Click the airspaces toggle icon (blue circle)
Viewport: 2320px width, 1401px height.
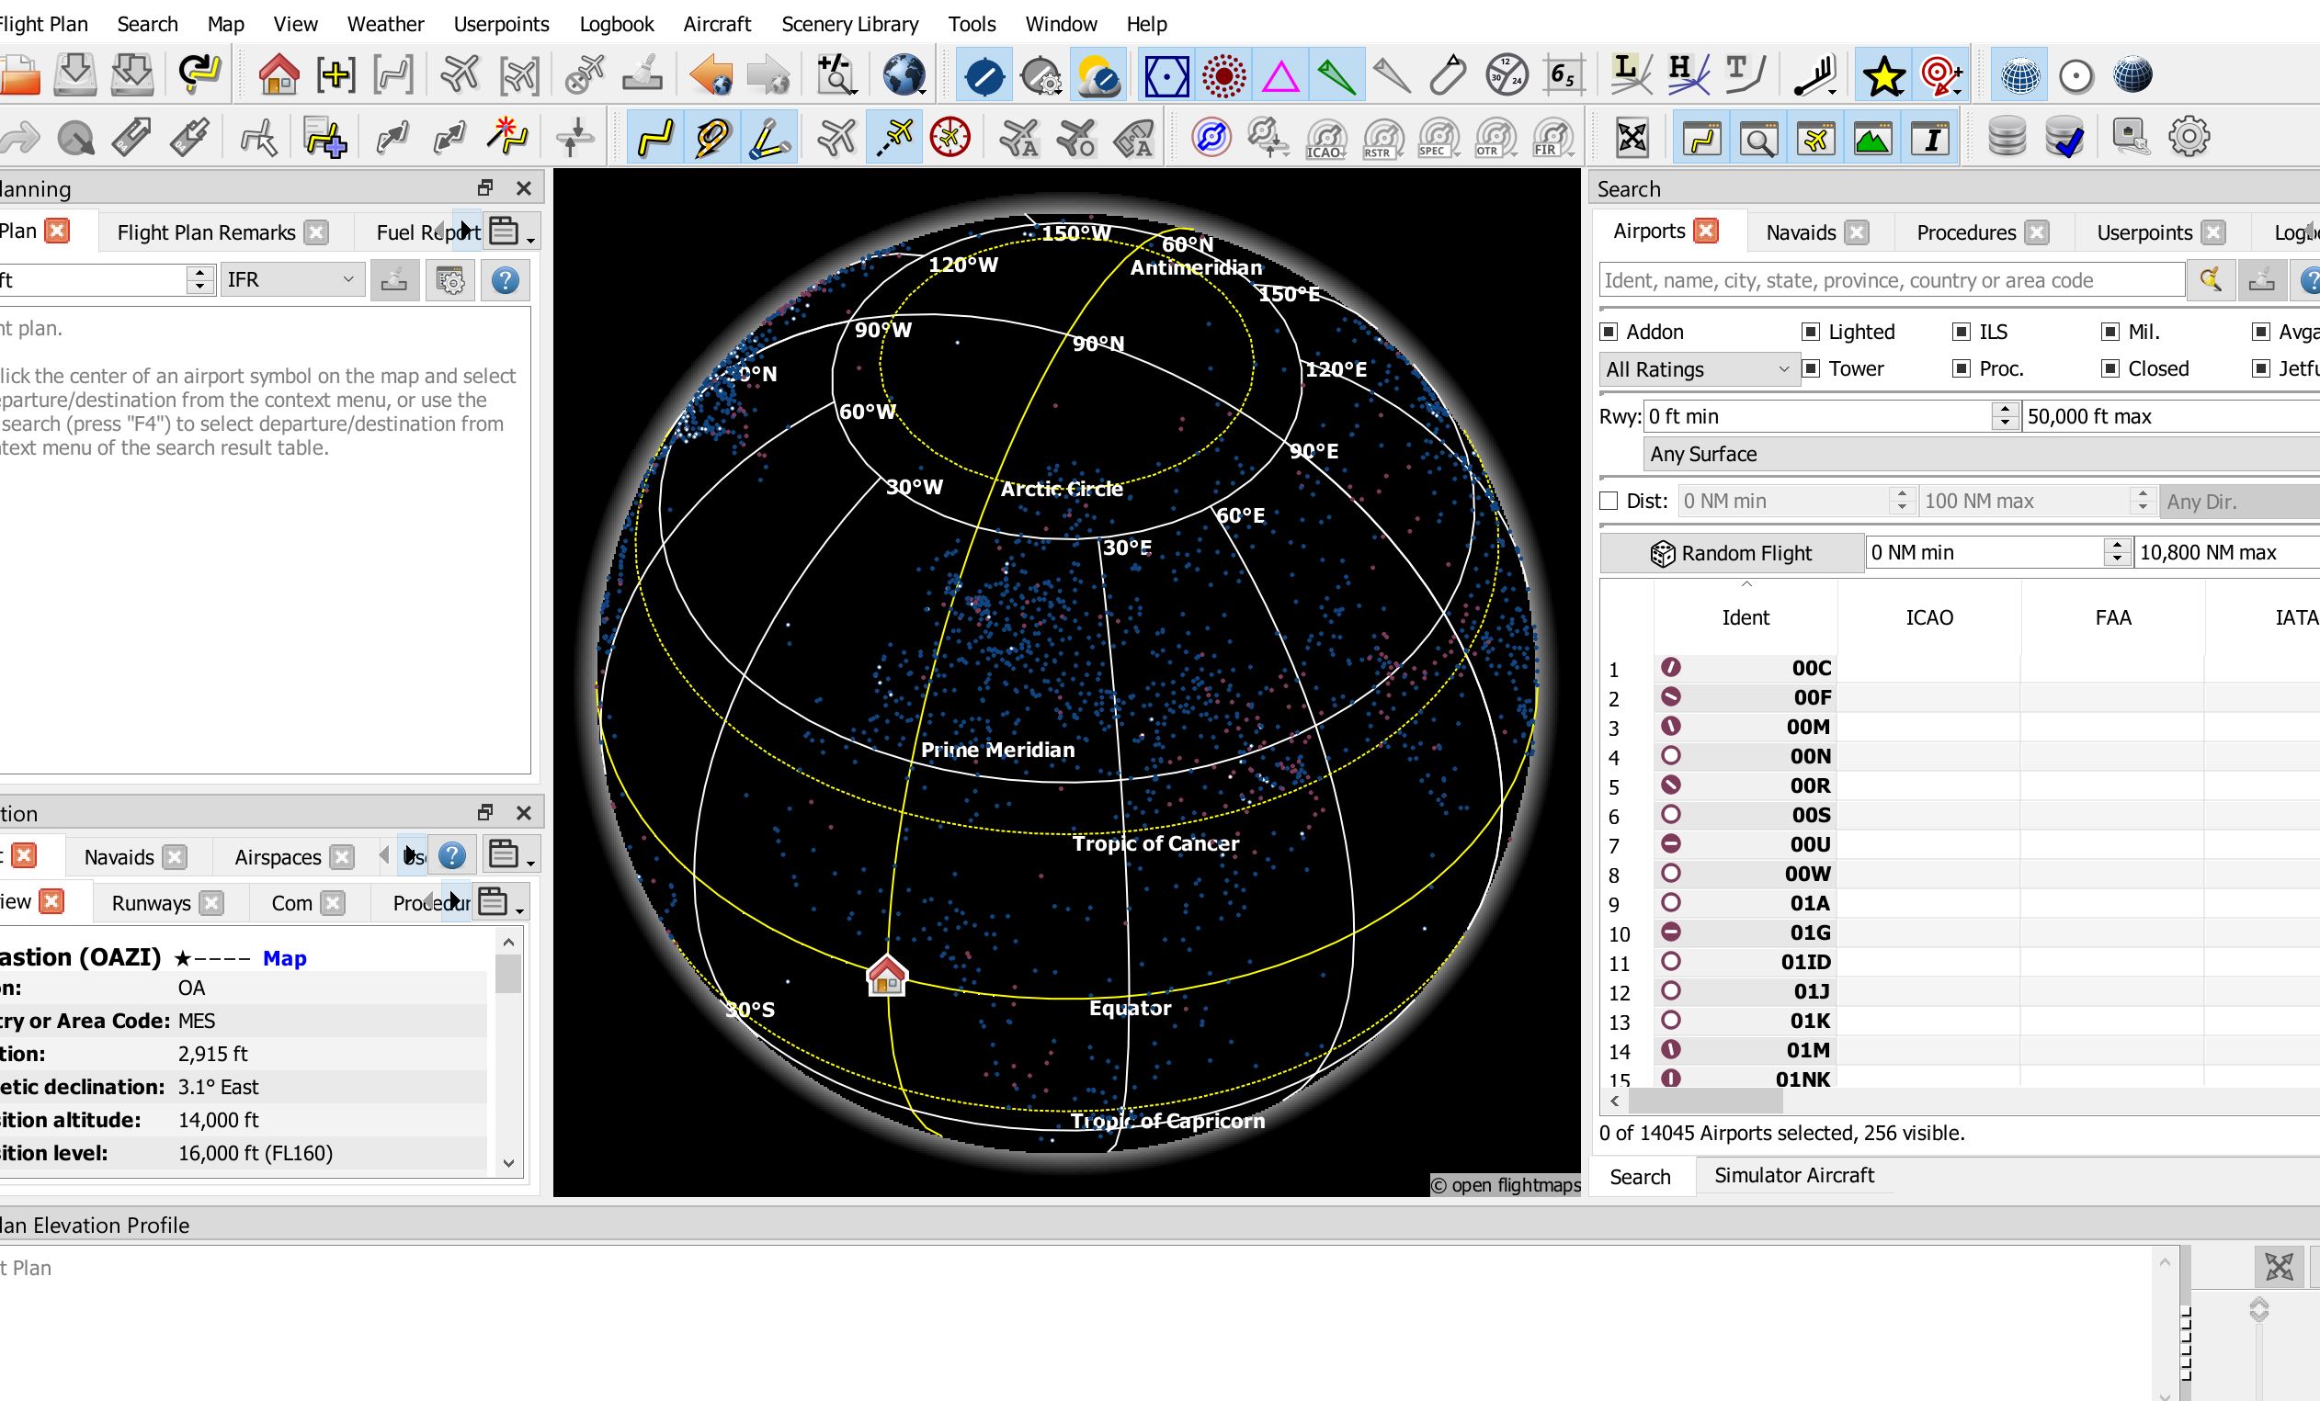pos(1211,138)
